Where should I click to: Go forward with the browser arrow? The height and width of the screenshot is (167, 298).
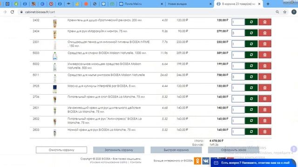point(5,12)
